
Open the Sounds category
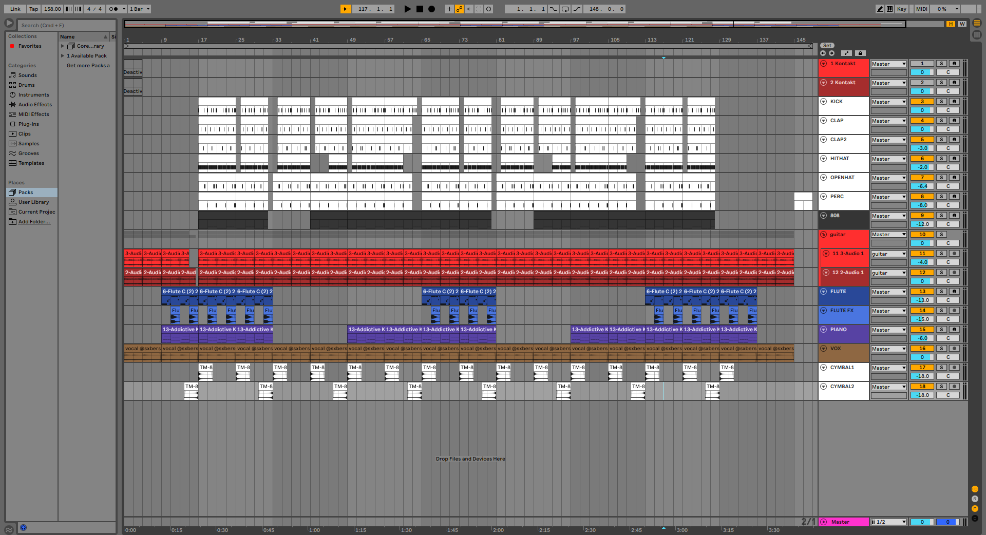[x=27, y=75]
